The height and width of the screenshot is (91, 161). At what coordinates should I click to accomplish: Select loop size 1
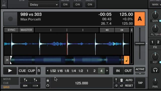pyautogui.click(x=87, y=71)
